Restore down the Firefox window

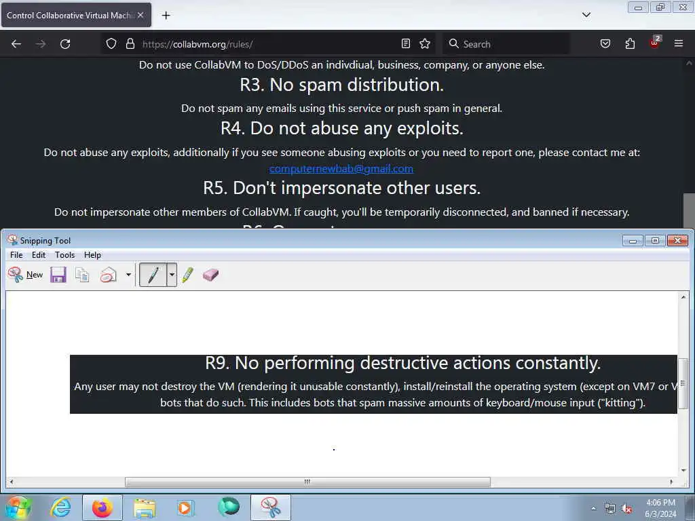pyautogui.click(x=660, y=7)
